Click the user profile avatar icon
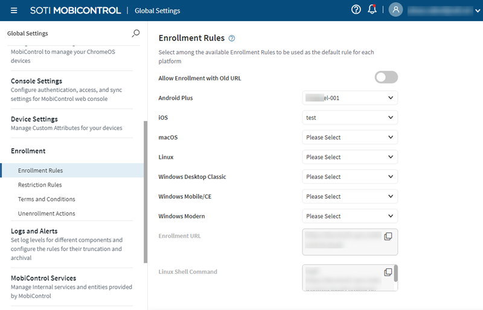 pyautogui.click(x=395, y=10)
